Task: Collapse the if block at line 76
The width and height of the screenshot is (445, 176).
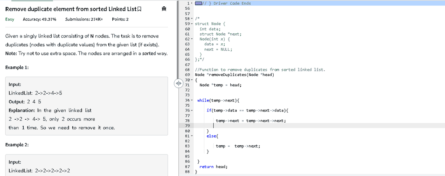Action: (x=192, y=111)
